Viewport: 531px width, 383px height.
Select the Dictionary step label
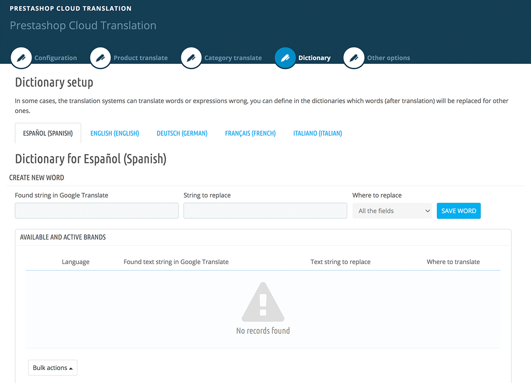[x=314, y=58]
